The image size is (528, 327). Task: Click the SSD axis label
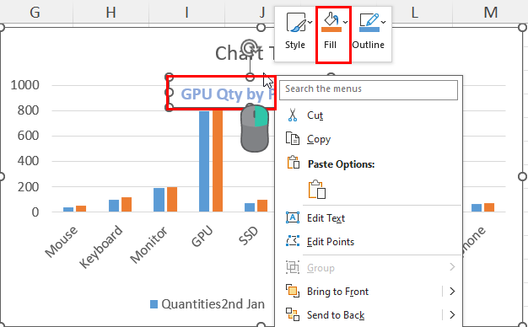(x=249, y=235)
